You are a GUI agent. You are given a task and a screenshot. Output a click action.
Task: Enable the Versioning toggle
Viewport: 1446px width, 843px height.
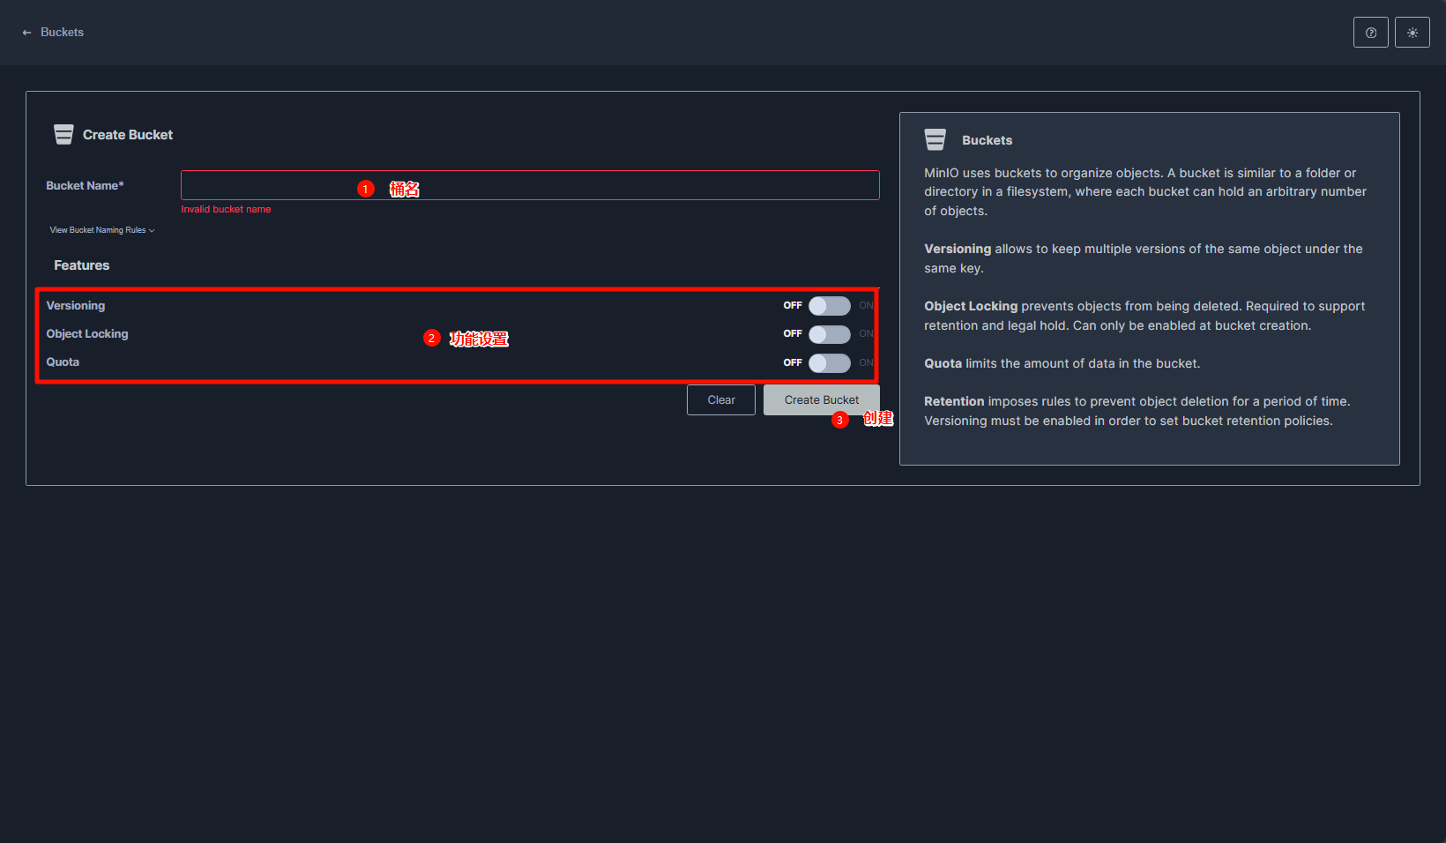click(x=829, y=306)
